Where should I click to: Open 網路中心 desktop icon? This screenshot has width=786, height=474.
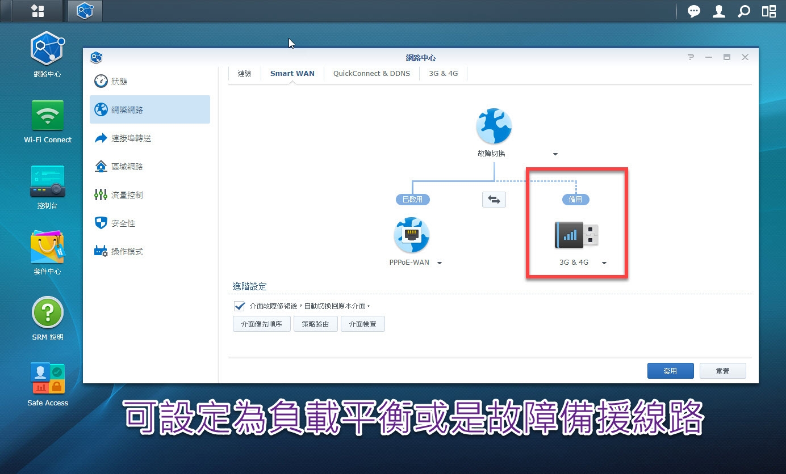pyautogui.click(x=48, y=54)
